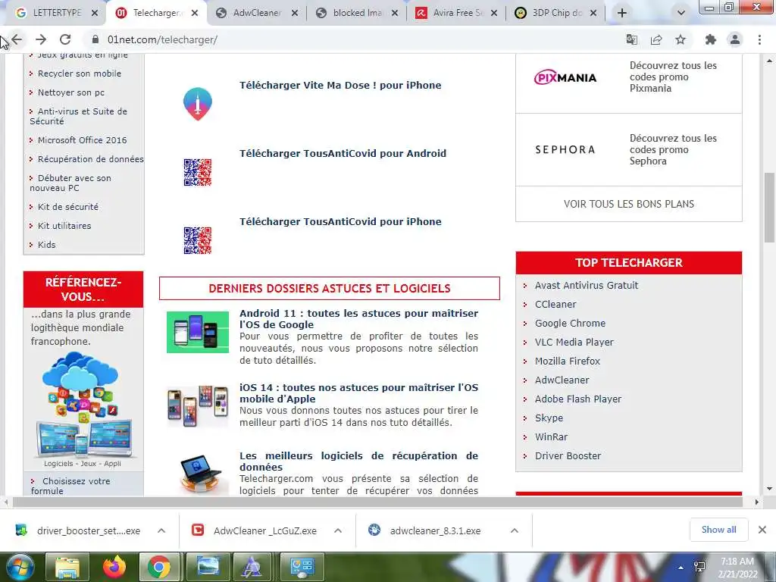Open a new tab with plus button

click(x=622, y=13)
